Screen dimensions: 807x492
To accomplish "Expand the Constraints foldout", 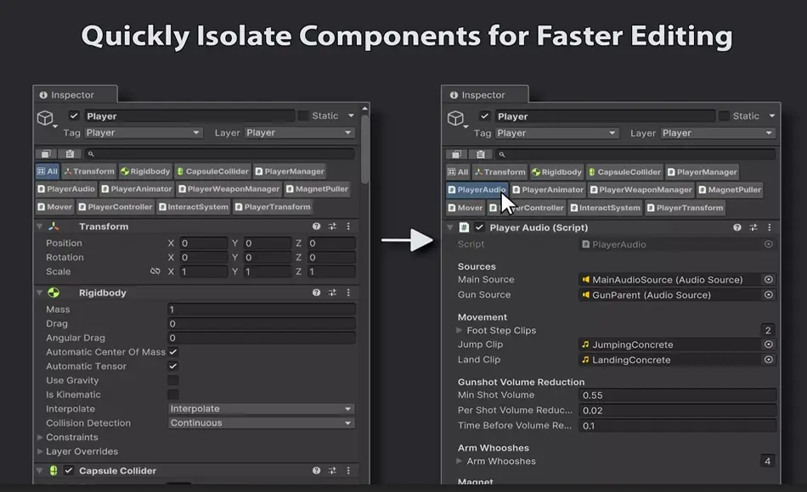I will [x=40, y=437].
